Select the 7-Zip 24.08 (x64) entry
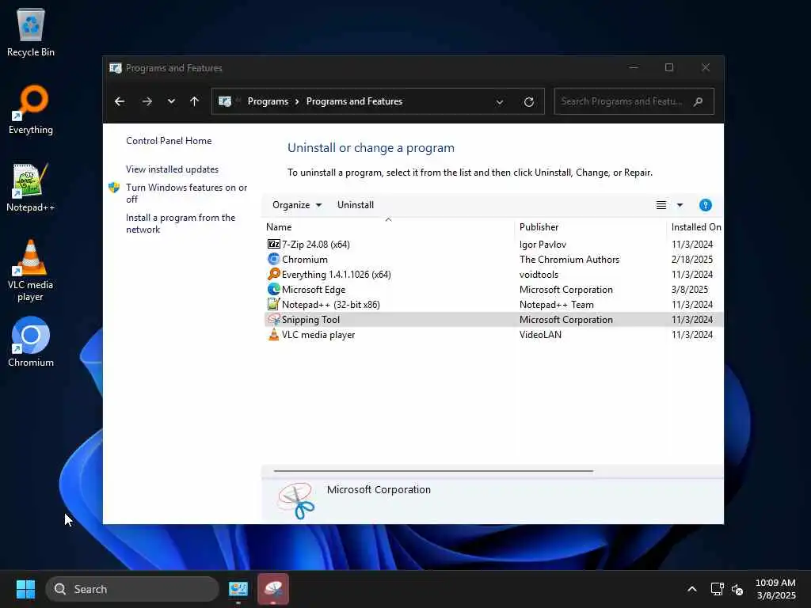Viewport: 811px width, 608px height. [x=493, y=244]
